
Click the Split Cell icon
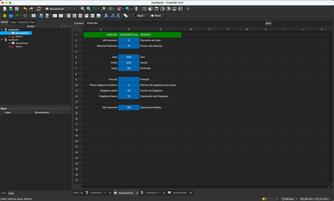tap(61, 16)
